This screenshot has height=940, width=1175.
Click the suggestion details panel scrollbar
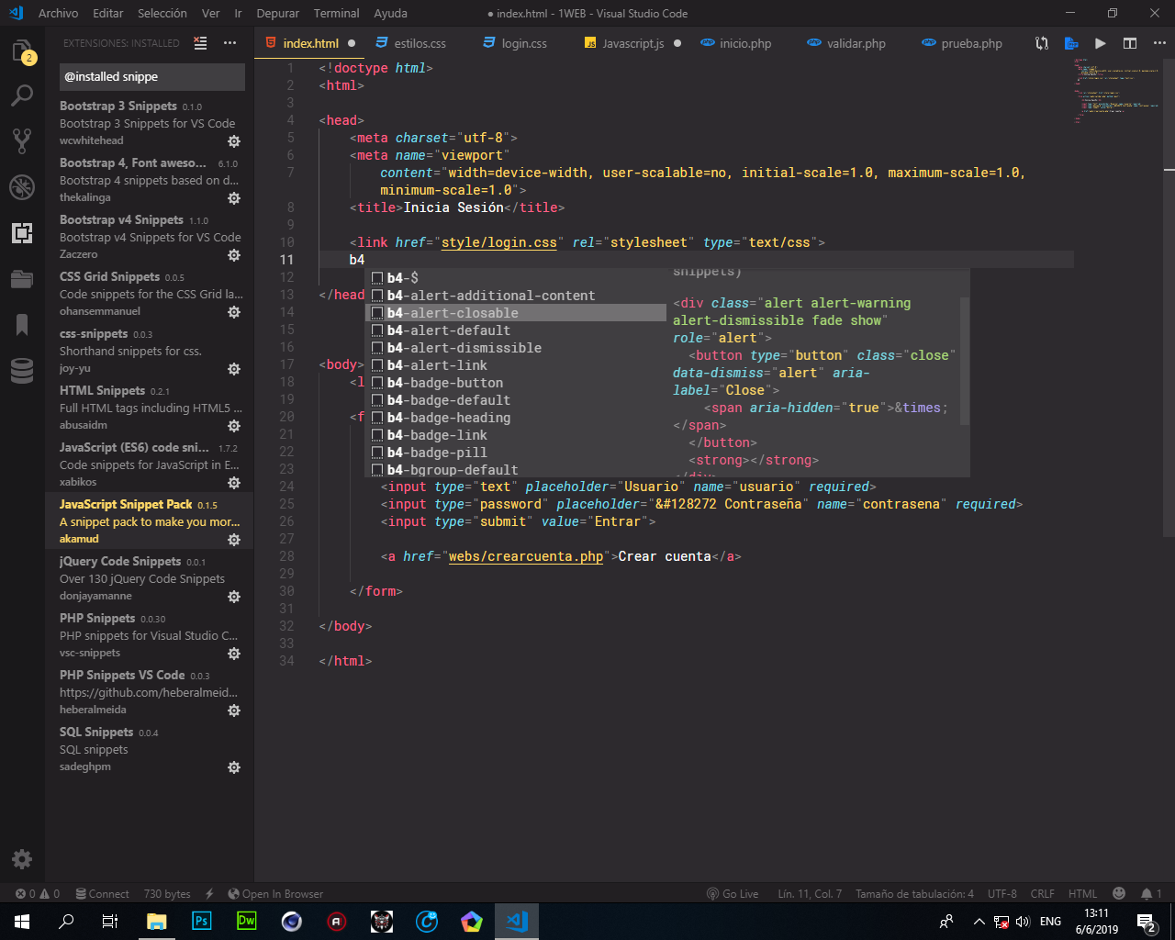click(965, 361)
